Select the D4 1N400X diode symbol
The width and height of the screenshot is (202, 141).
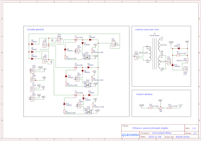tap(32, 44)
